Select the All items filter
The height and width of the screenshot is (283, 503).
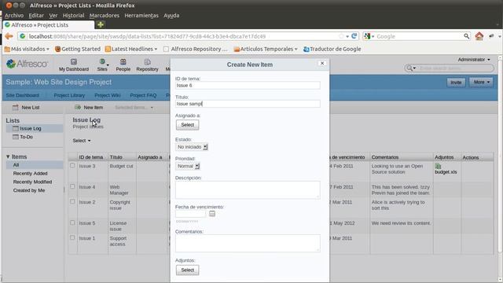[35, 165]
